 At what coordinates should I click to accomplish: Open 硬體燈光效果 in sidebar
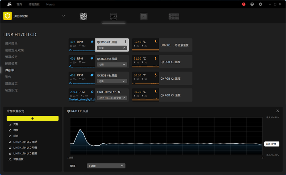(14, 50)
